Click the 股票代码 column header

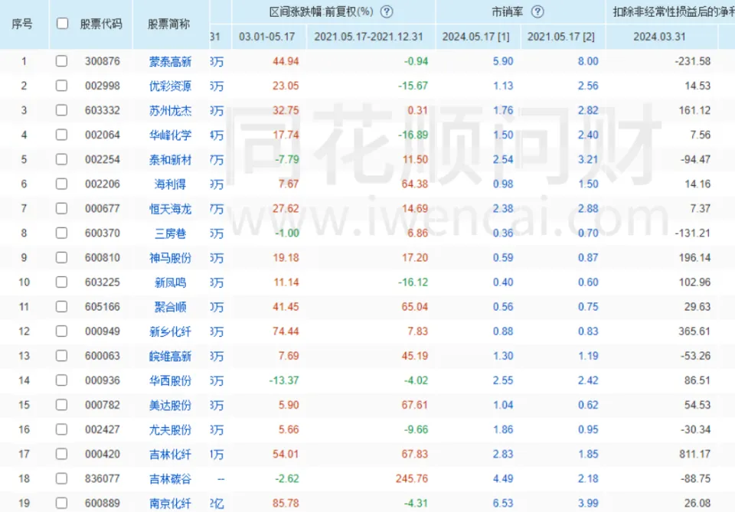tap(101, 24)
